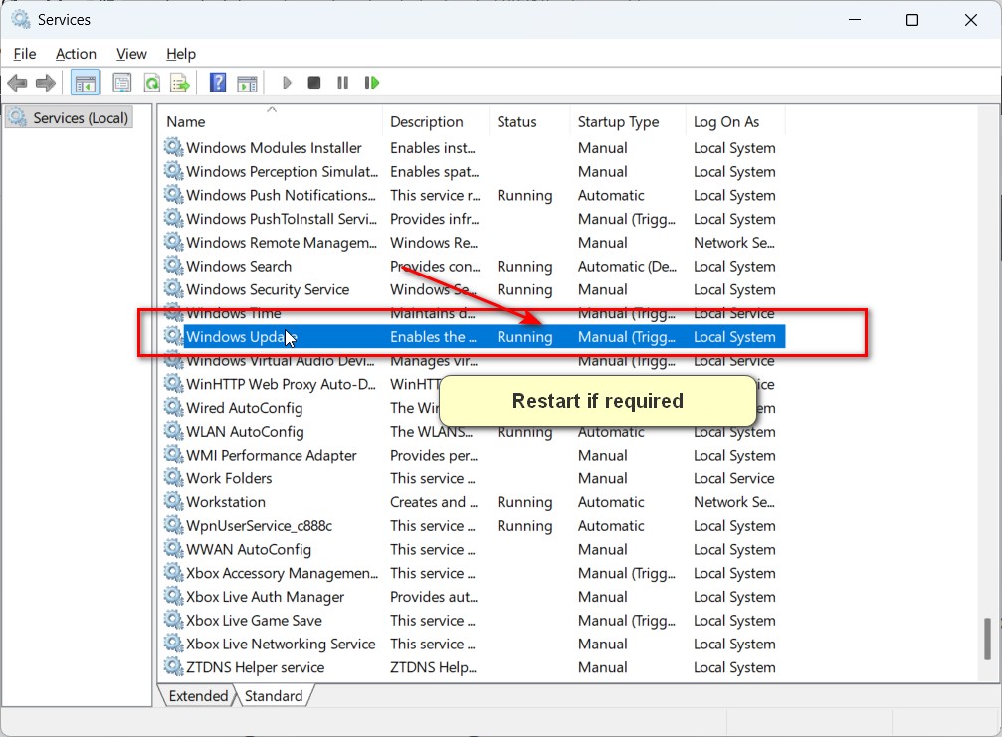Click the Properties toolbar icon

tap(121, 83)
